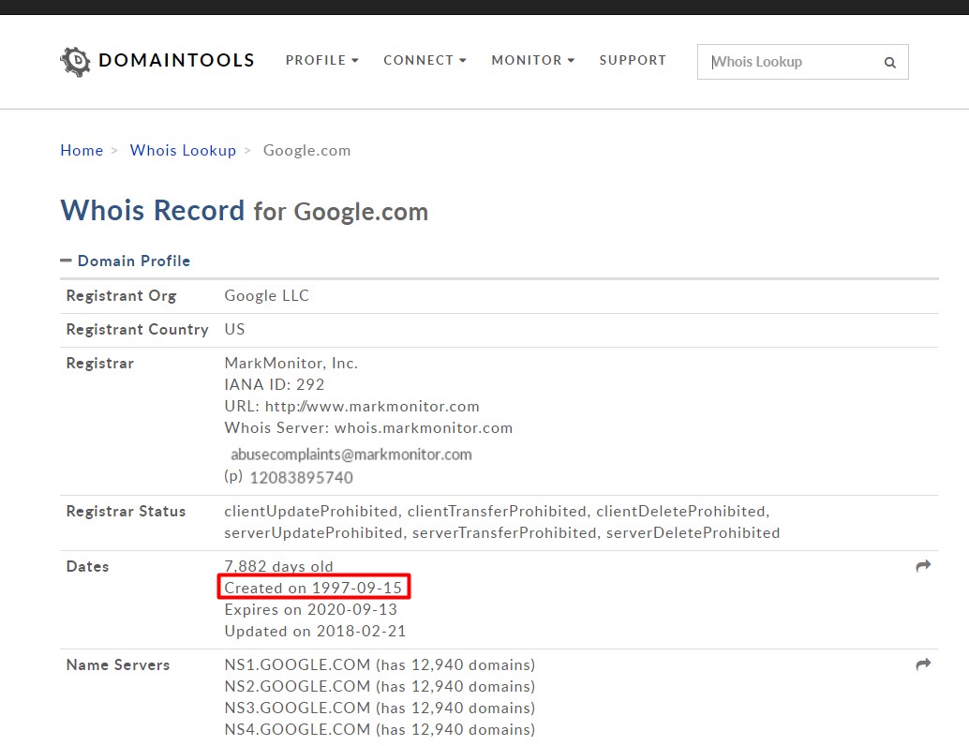This screenshot has height=746, width=969.
Task: Select the NS2.GOOGLE.COM name server entry
Action: pyautogui.click(x=298, y=686)
